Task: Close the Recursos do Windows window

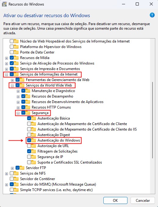Action: coord(151,4)
